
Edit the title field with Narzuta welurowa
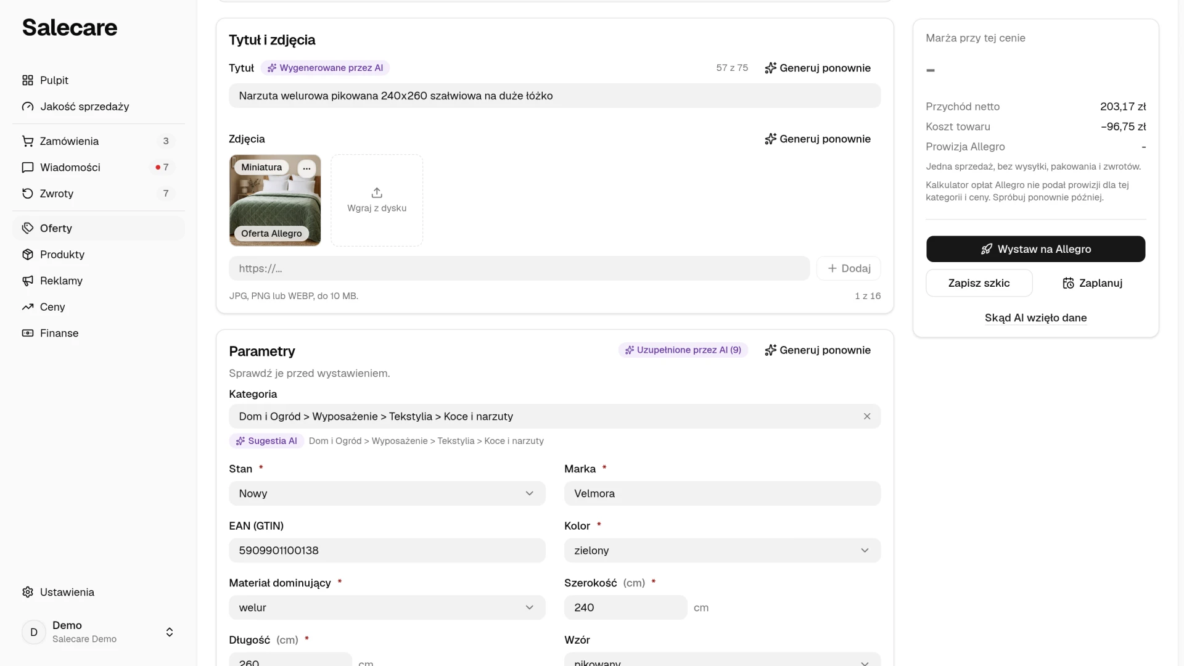click(554, 96)
